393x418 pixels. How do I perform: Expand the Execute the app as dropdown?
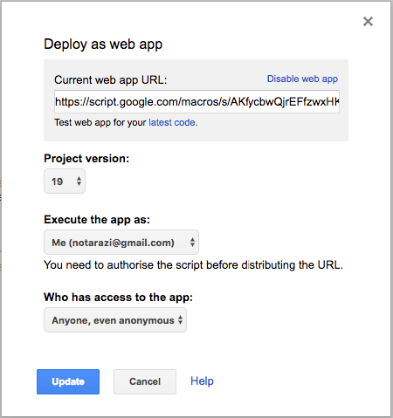pos(121,243)
